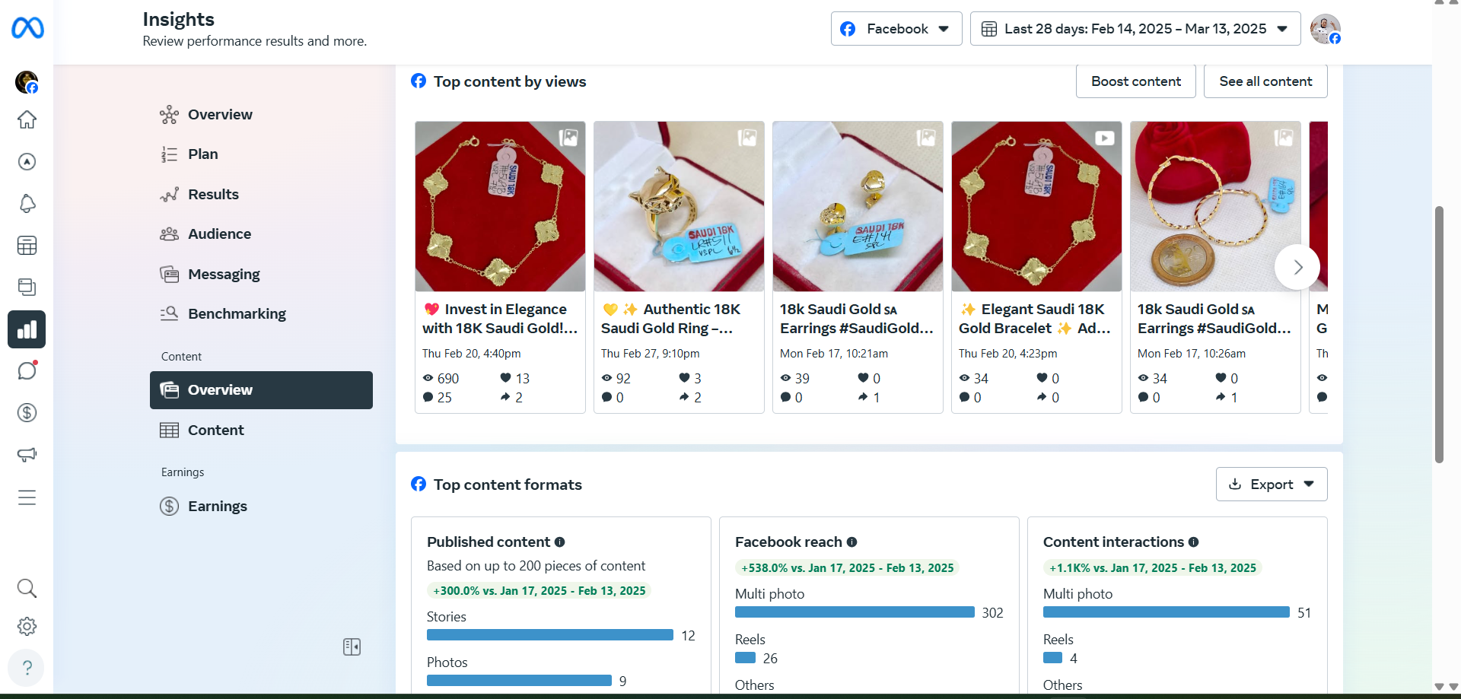
Task: Click the '+1.1K% vs. Jan 17, 2025' badge
Action: (1153, 568)
